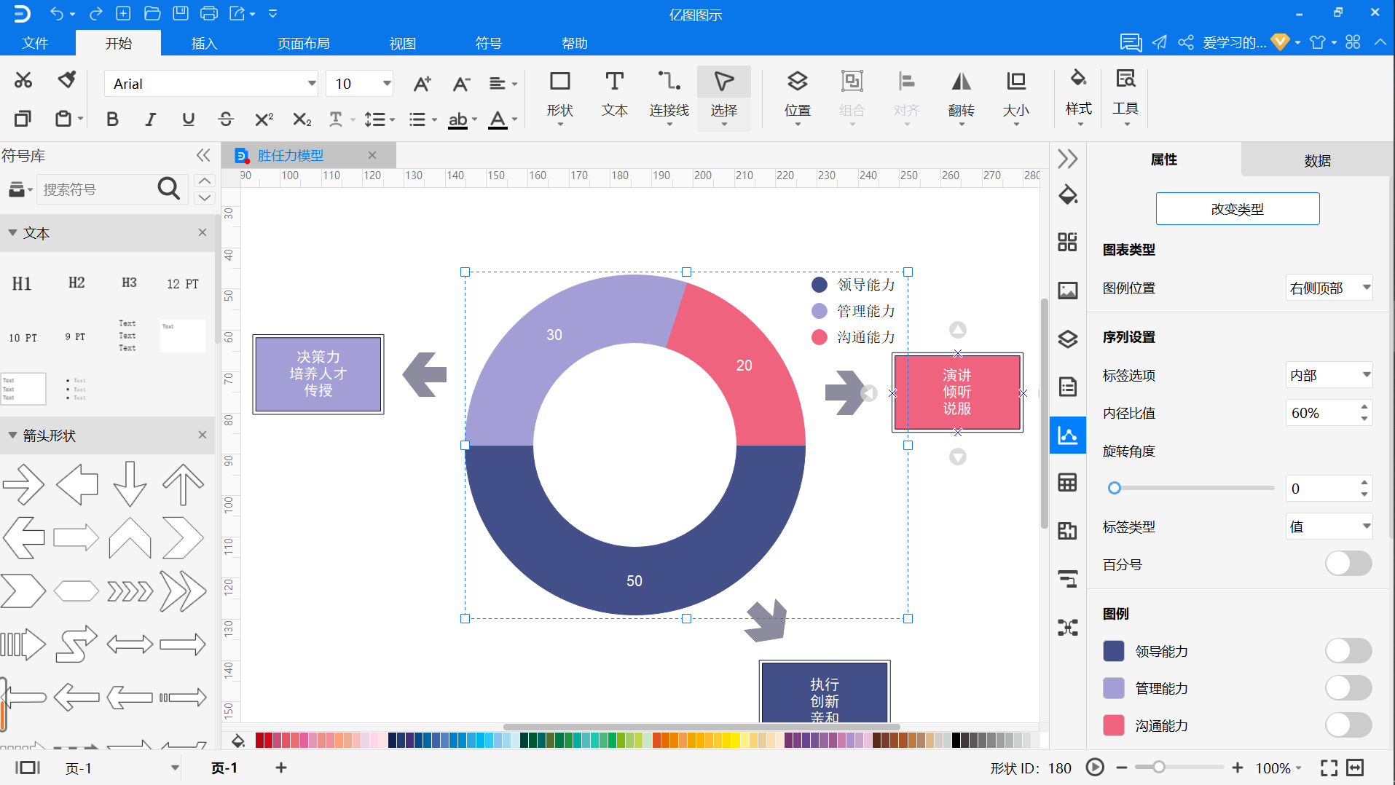1395x785 pixels.
Task: Toggle legend switch for 领导能力
Action: [1348, 651]
